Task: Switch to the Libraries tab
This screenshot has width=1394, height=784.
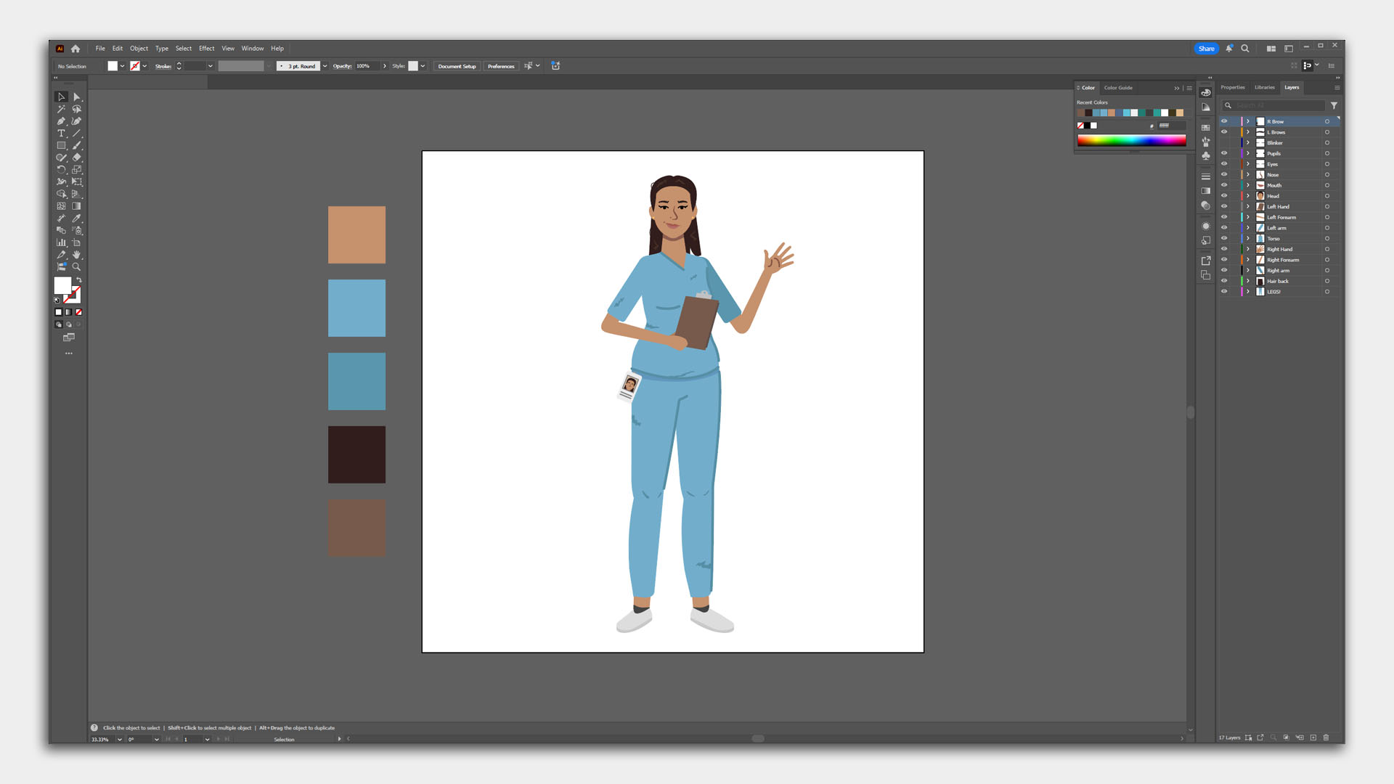Action: coord(1264,87)
